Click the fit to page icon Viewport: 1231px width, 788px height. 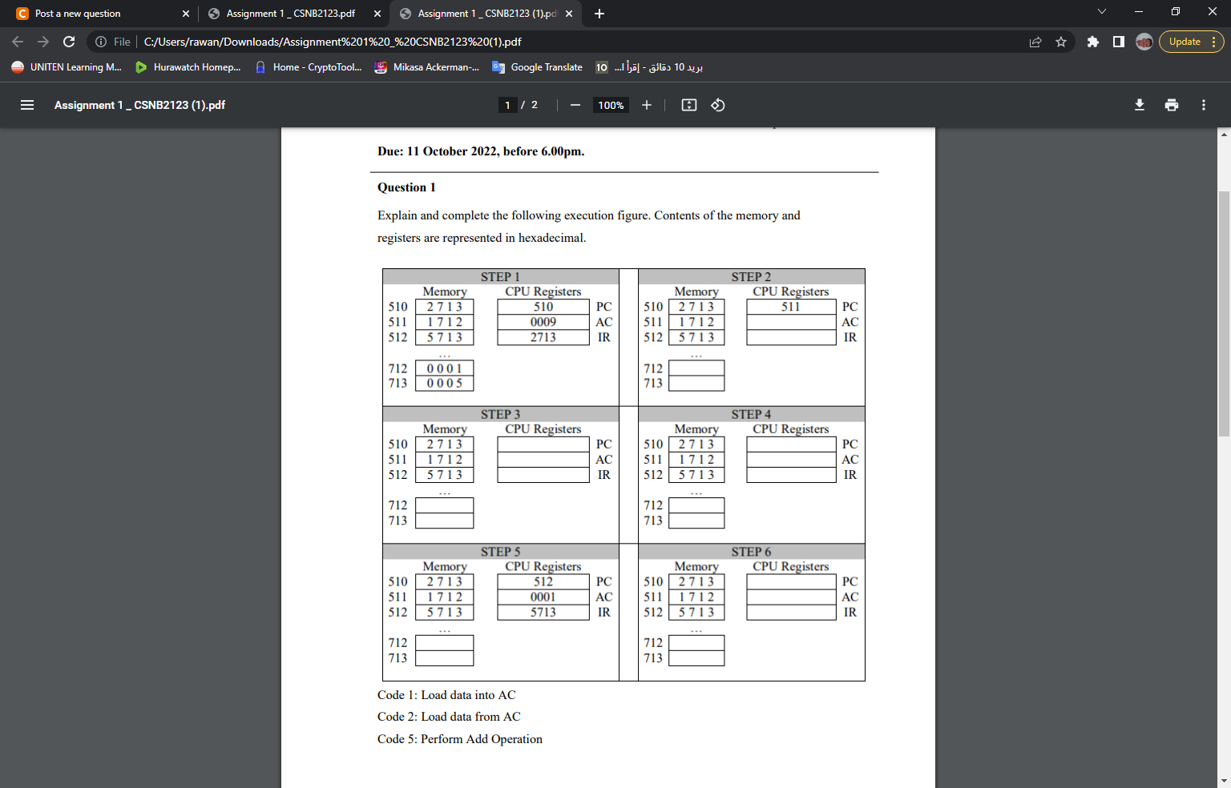pyautogui.click(x=689, y=105)
